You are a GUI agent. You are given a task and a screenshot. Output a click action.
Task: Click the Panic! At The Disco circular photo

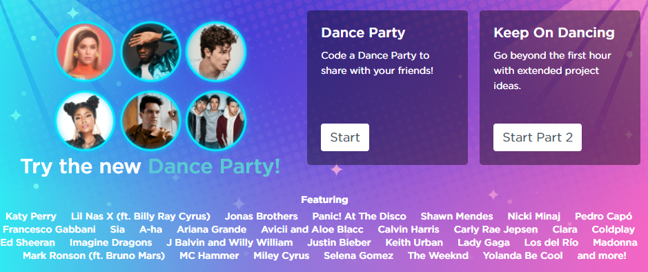coord(150,120)
